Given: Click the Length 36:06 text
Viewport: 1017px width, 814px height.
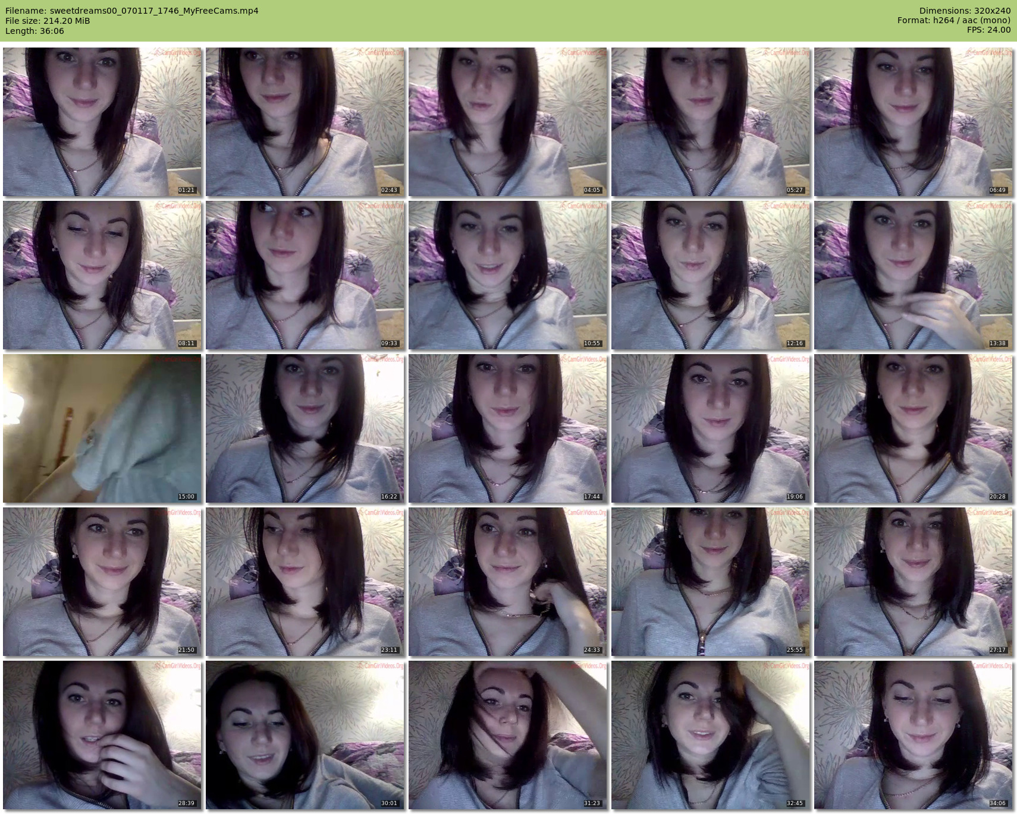Looking at the screenshot, I should (34, 31).
